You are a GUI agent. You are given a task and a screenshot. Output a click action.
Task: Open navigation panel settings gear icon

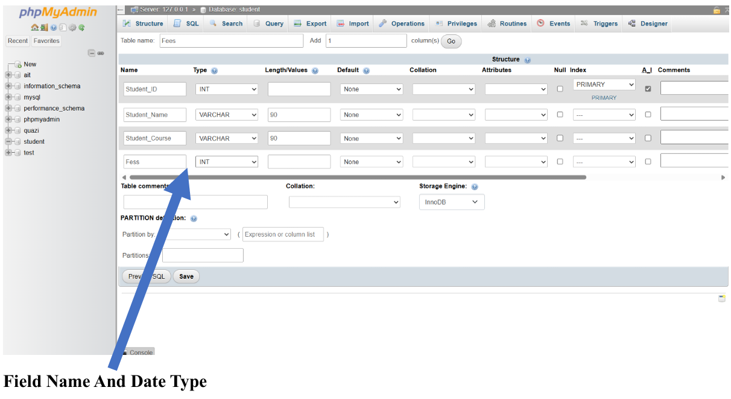pos(72,28)
